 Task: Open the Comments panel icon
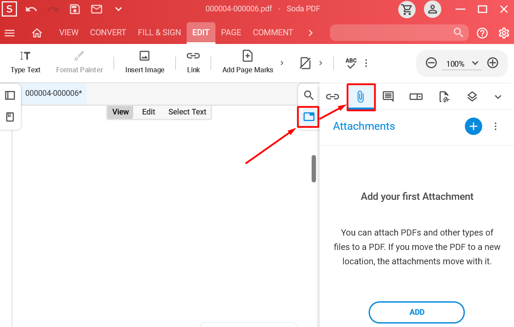click(x=388, y=97)
